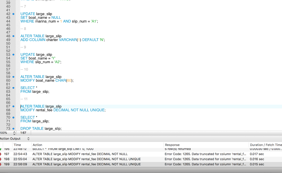Viewport: 282px width, 173px height.
Task: Click 'FROM large_slip;' on line 63
Action: point(35,91)
